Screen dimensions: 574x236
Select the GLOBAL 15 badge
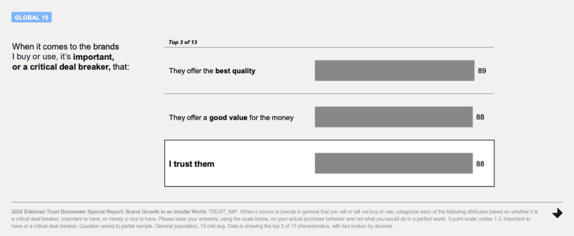pyautogui.click(x=31, y=17)
